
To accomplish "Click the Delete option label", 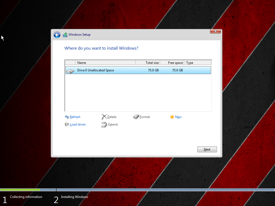I will pos(112,117).
